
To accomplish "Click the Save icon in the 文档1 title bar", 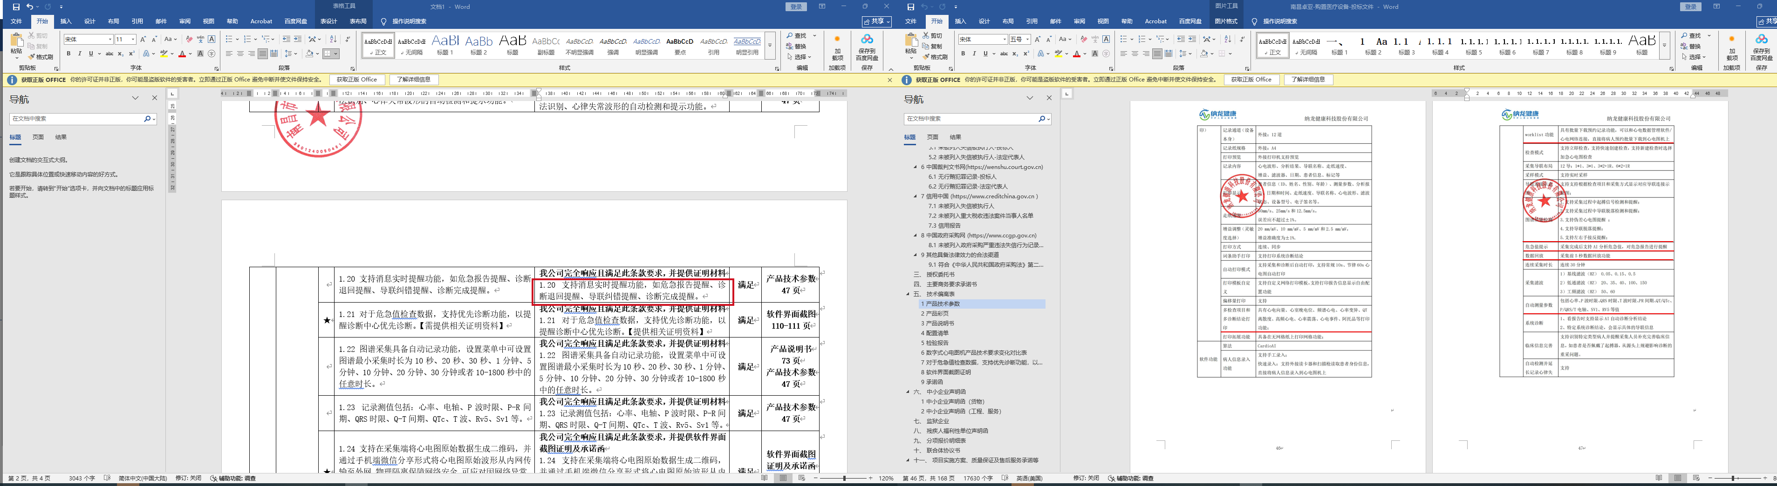I will pyautogui.click(x=16, y=7).
